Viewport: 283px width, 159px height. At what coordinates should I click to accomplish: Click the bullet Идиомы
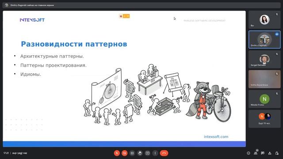pos(31,74)
